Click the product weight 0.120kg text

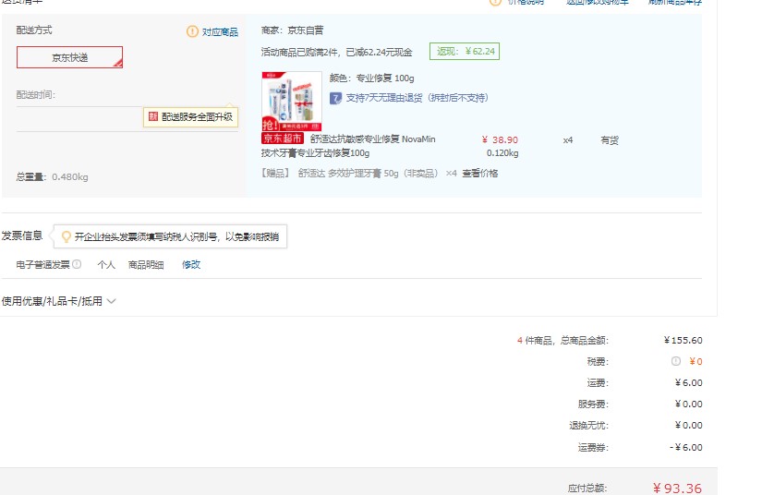(502, 153)
